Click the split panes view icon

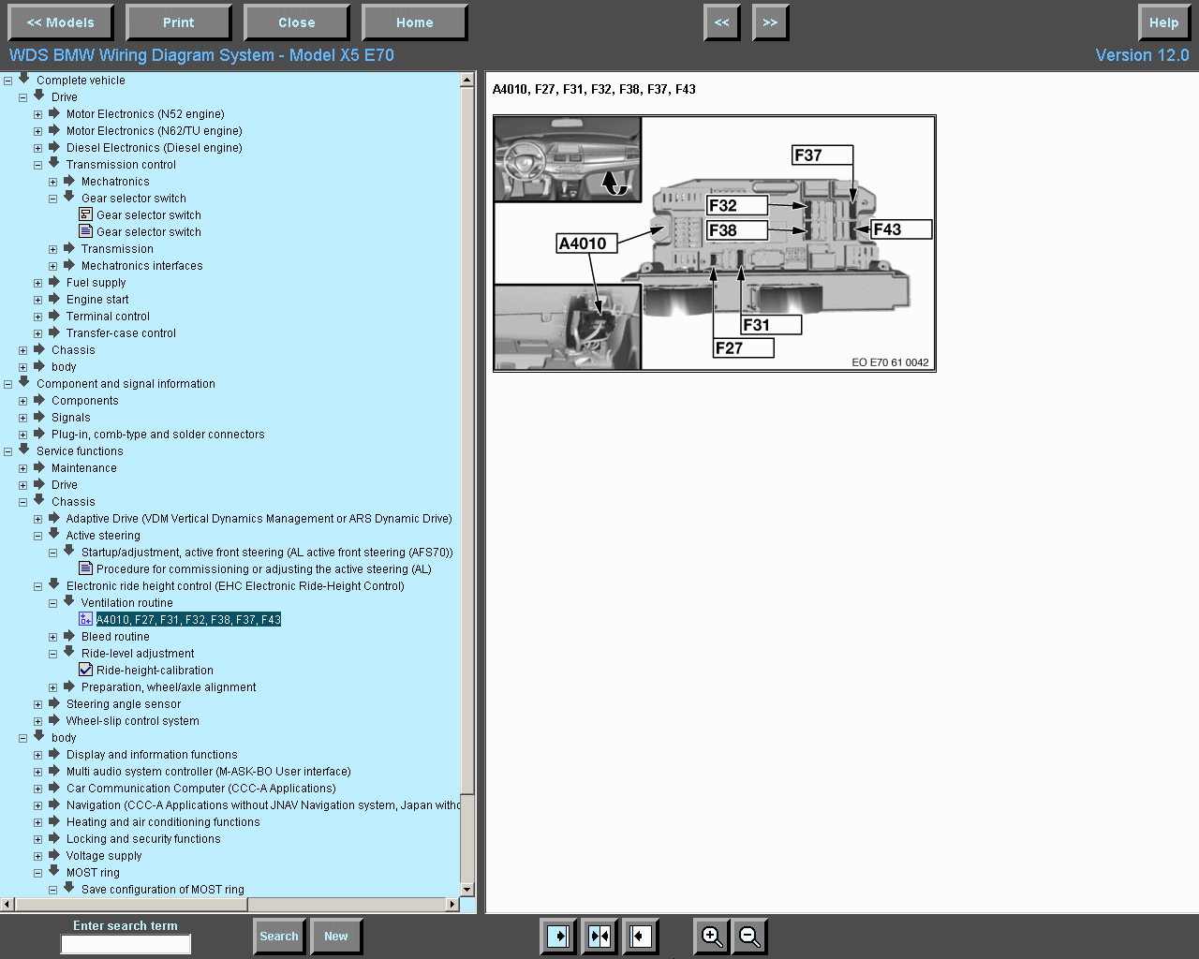tap(599, 936)
